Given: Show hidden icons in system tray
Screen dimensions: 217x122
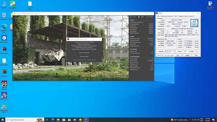Looking at the screenshot, I should 190,120.
